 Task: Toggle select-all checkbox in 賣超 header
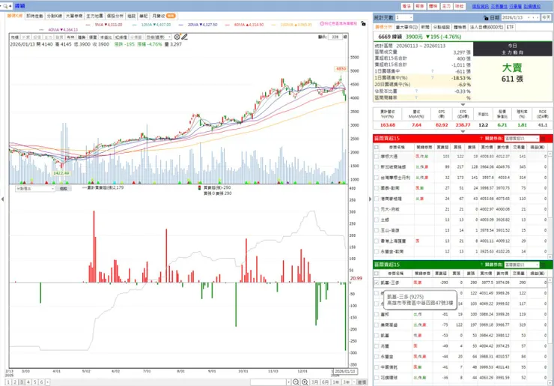[x=377, y=273]
